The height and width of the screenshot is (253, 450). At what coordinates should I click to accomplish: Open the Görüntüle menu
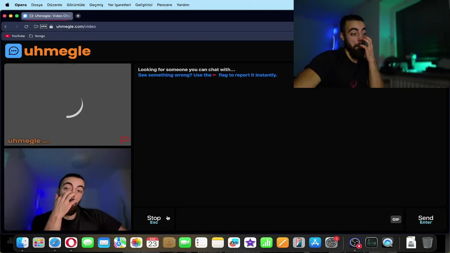click(x=76, y=5)
